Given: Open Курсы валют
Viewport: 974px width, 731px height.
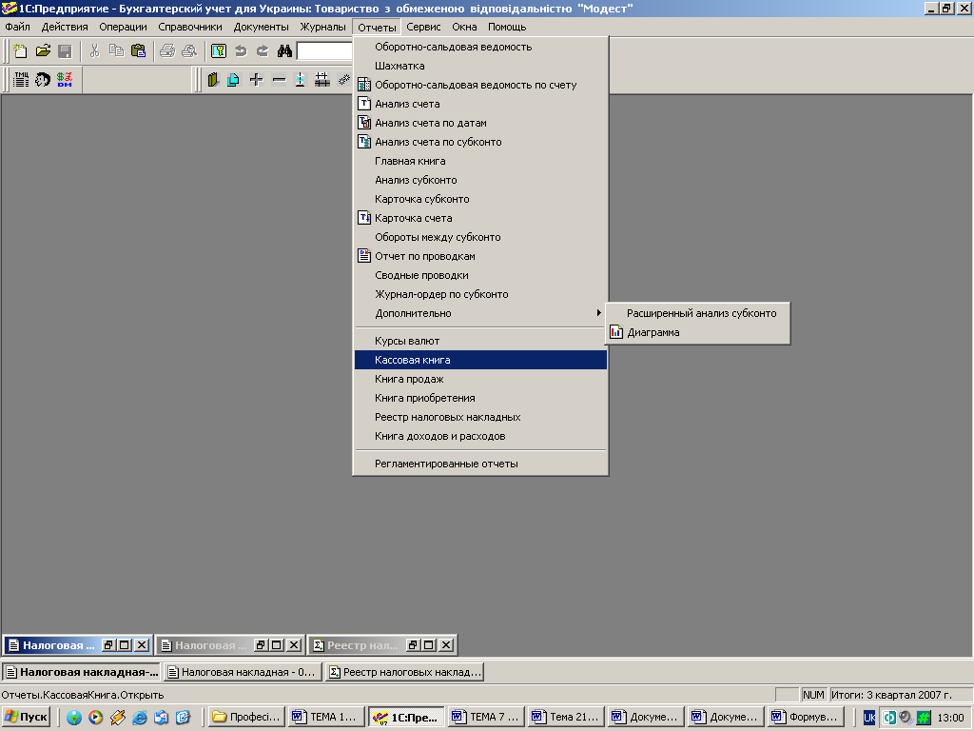Looking at the screenshot, I should [480, 341].
